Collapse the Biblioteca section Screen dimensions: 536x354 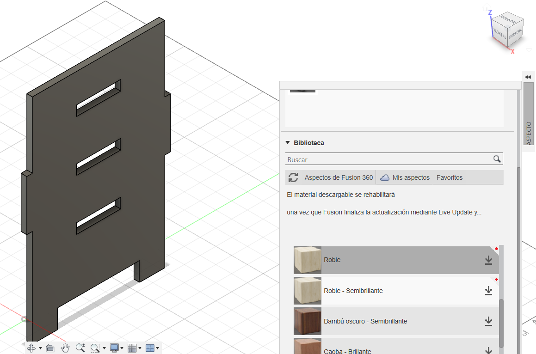pos(288,142)
